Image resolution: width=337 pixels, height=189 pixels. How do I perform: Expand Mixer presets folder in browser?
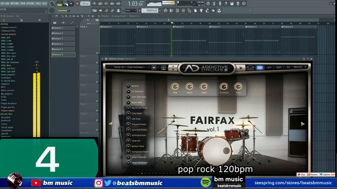(8, 90)
